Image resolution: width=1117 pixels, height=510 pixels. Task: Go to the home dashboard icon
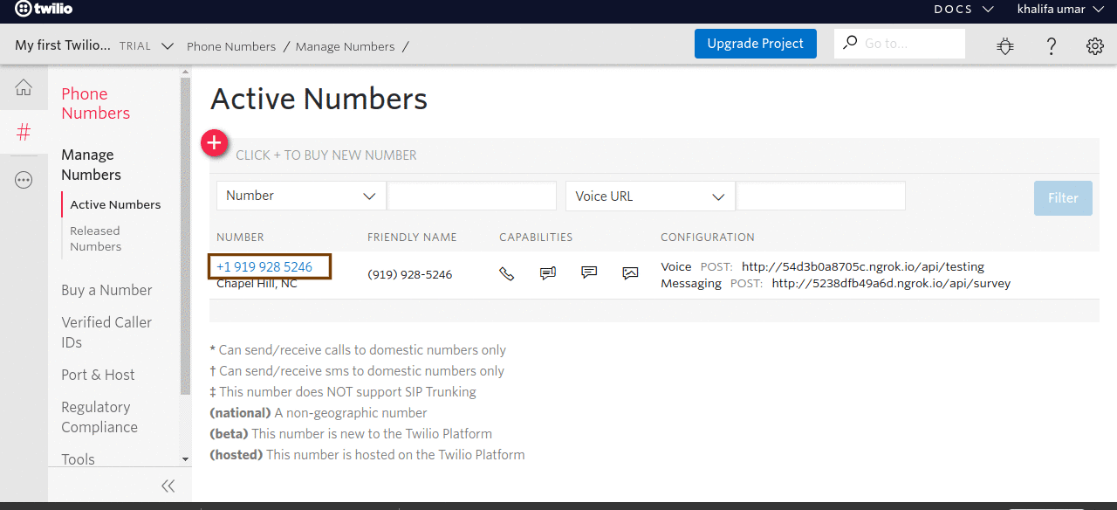tap(24, 87)
